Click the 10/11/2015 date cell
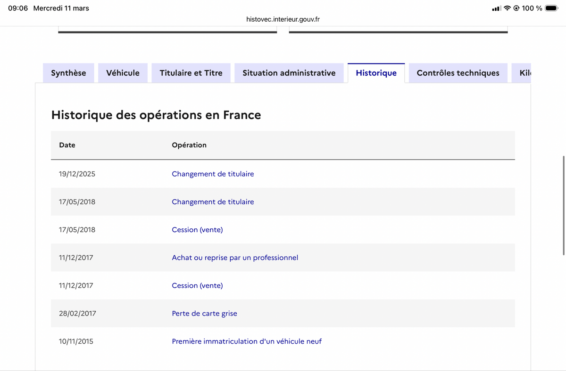Image resolution: width=566 pixels, height=371 pixels. point(76,341)
